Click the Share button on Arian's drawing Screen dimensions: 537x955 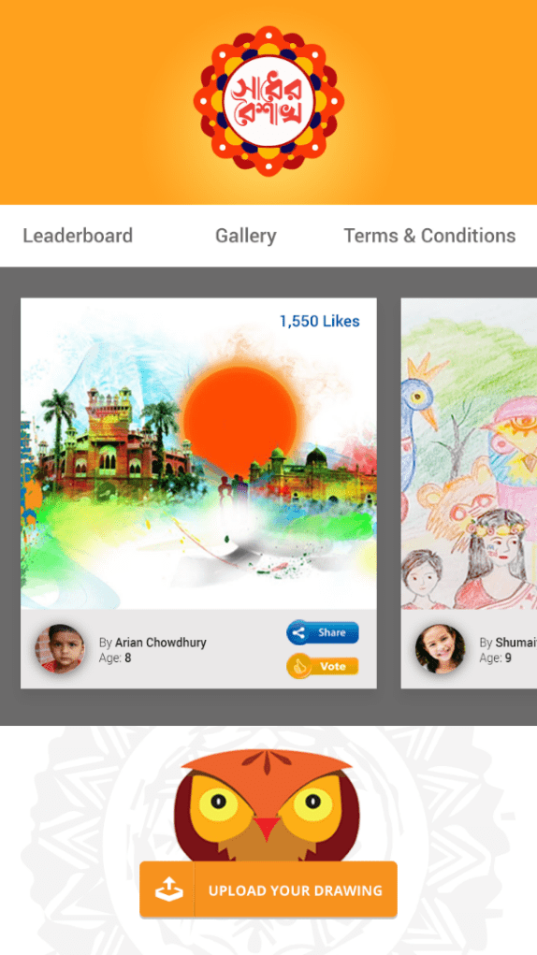coord(323,632)
